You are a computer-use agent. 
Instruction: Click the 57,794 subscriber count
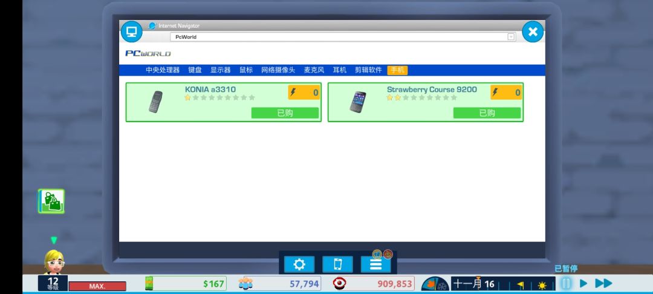[x=304, y=284]
